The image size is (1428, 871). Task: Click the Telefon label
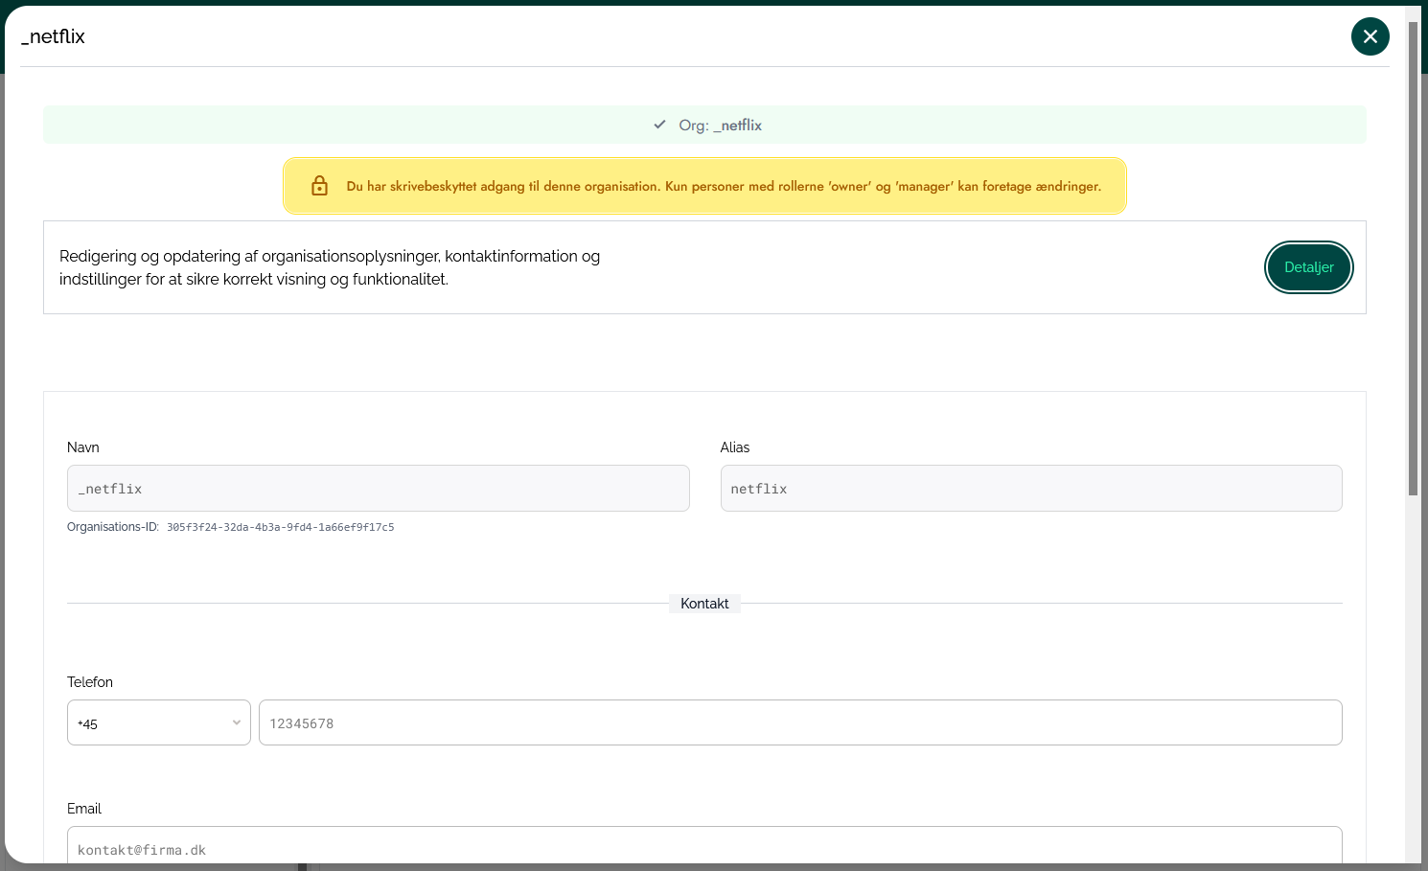[90, 682]
